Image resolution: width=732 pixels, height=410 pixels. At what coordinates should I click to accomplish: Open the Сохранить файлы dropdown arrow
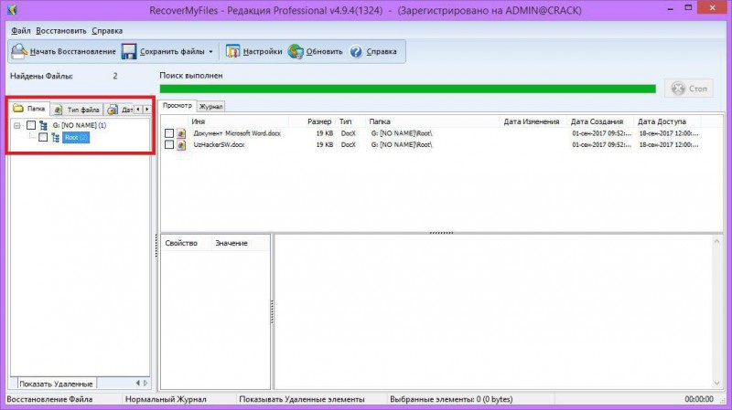210,52
